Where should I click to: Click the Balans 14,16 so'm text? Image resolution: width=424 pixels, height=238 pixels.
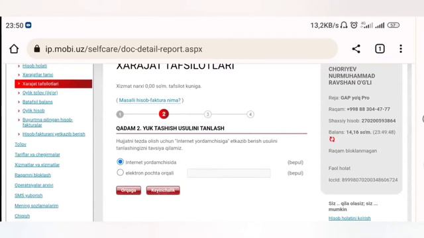tap(350, 132)
